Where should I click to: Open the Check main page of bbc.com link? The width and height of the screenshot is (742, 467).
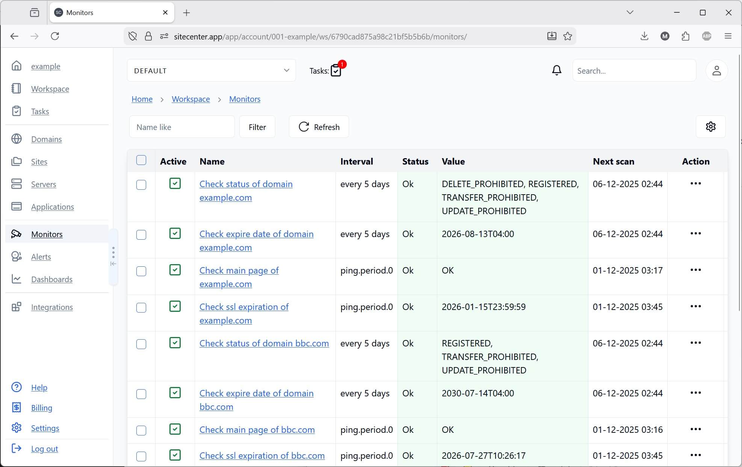[x=257, y=429]
